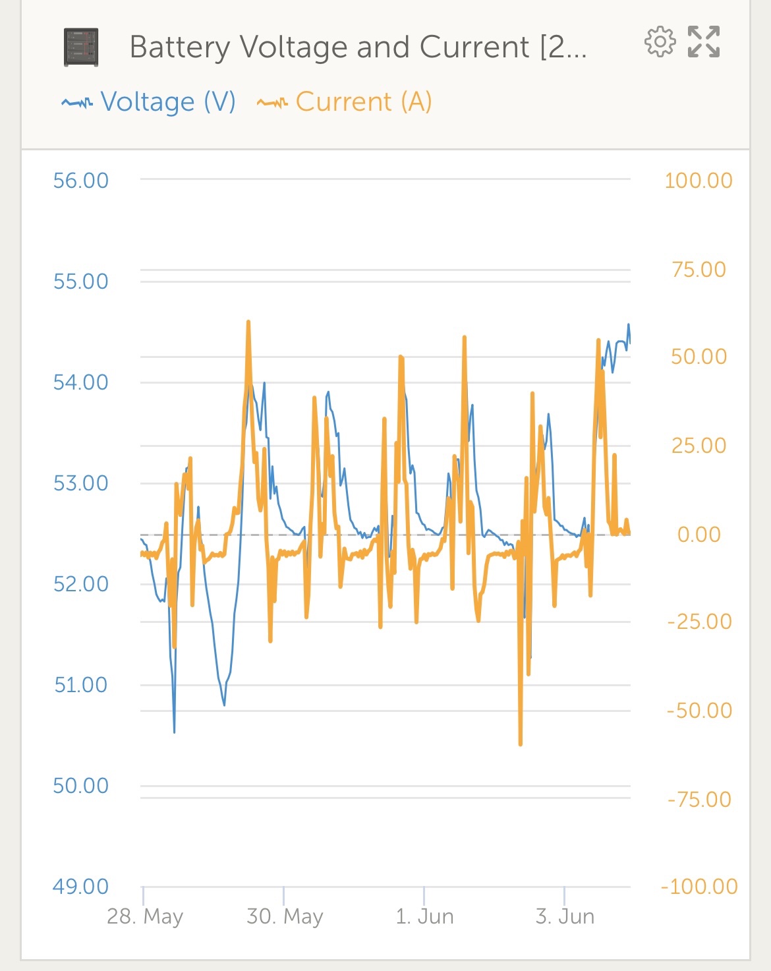
Task: Click the 49.00 voltage axis label
Action: coord(80,887)
